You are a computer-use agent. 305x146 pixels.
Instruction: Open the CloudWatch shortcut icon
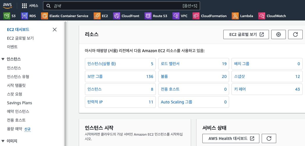click(262, 16)
